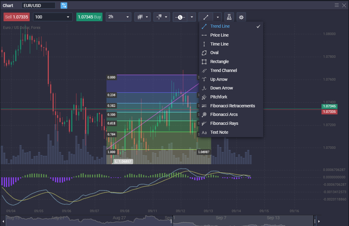Image resolution: width=349 pixels, height=226 pixels.
Task: Click the Time Line icon in menu
Action: pyautogui.click(x=204, y=44)
